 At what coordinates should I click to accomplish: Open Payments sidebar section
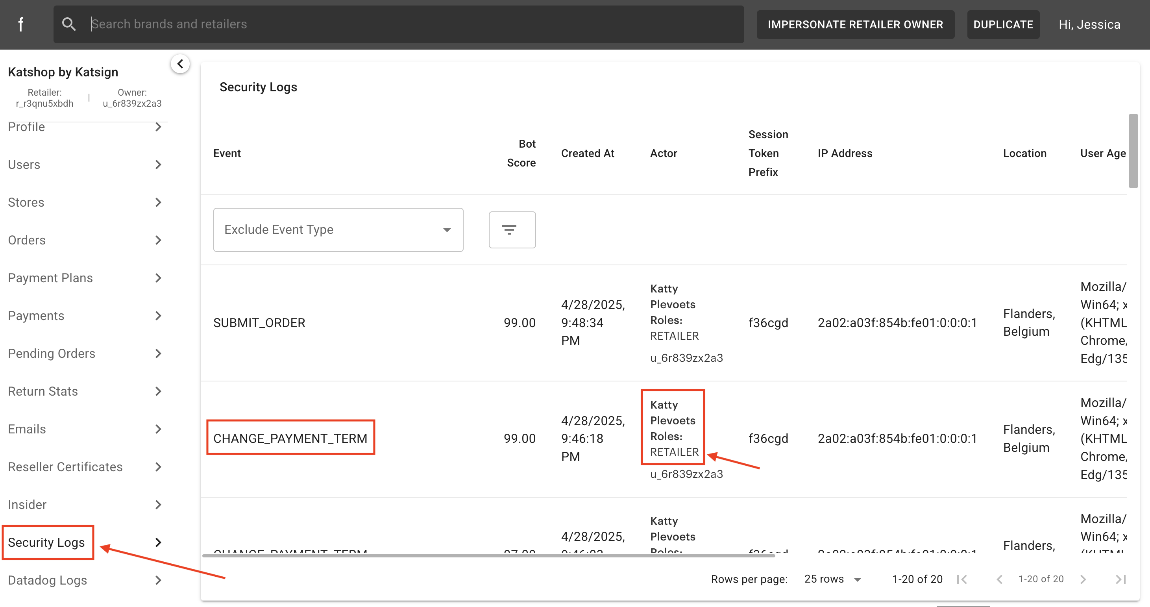[x=85, y=316]
